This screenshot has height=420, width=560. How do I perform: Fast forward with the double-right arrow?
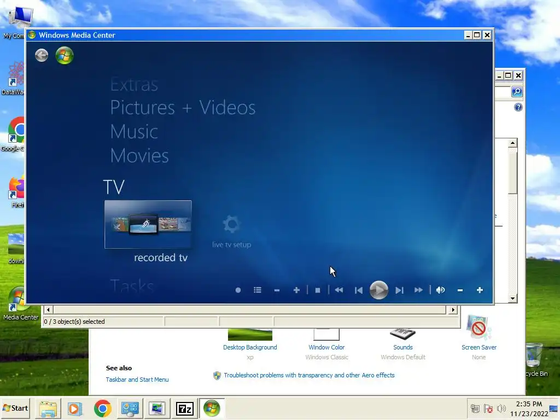coord(418,290)
